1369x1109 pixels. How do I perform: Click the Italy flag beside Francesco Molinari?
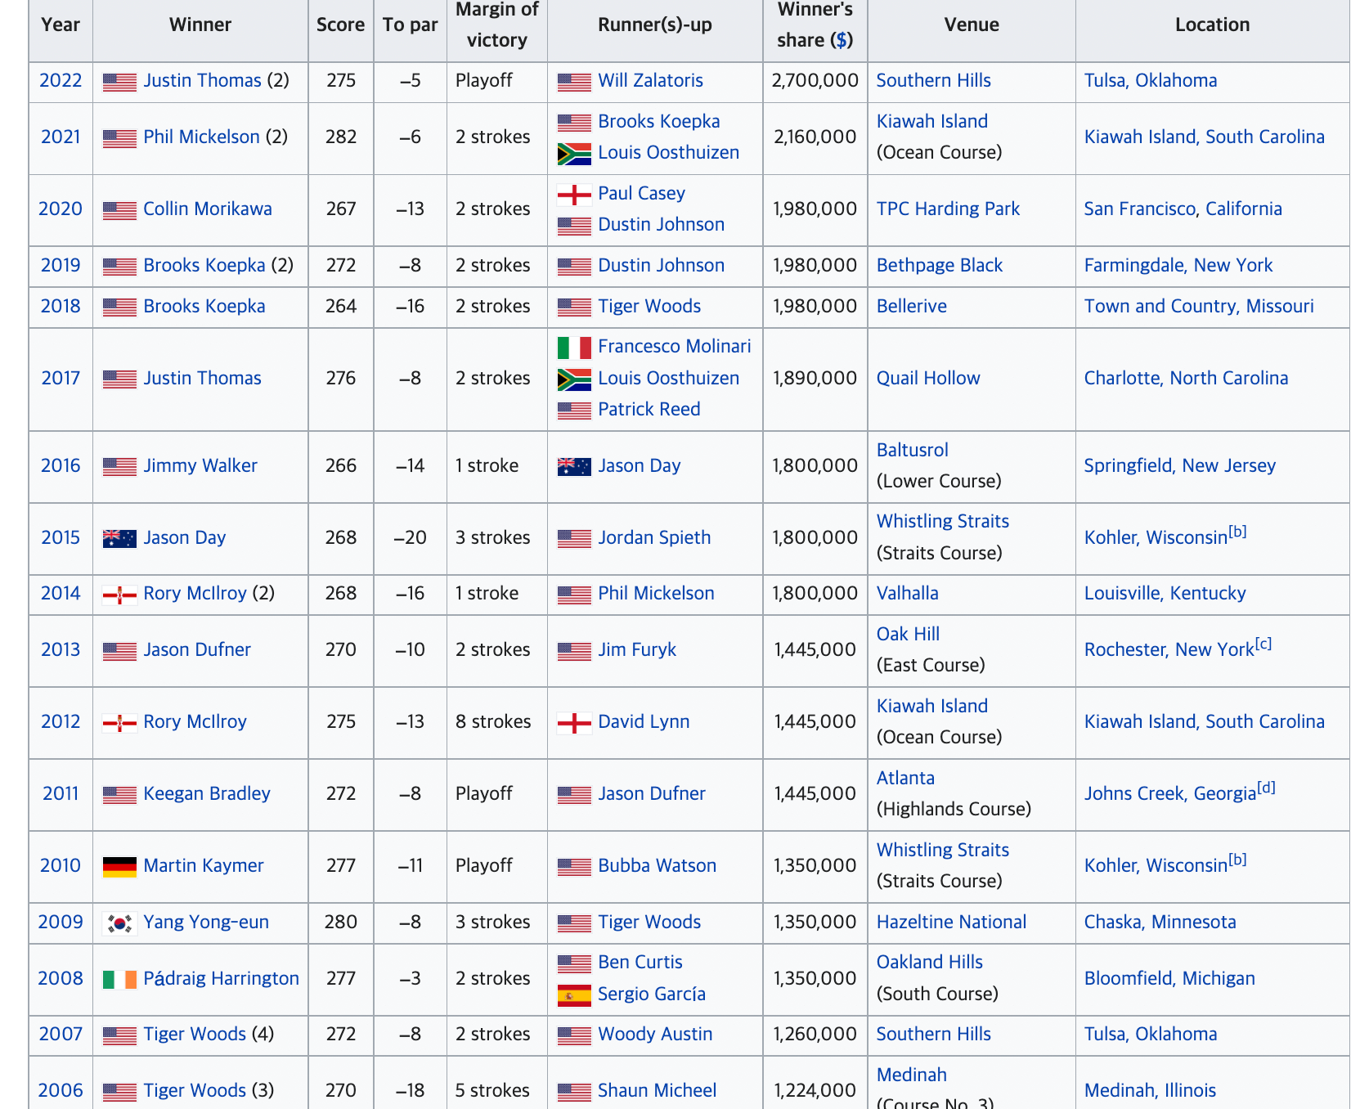tap(574, 348)
